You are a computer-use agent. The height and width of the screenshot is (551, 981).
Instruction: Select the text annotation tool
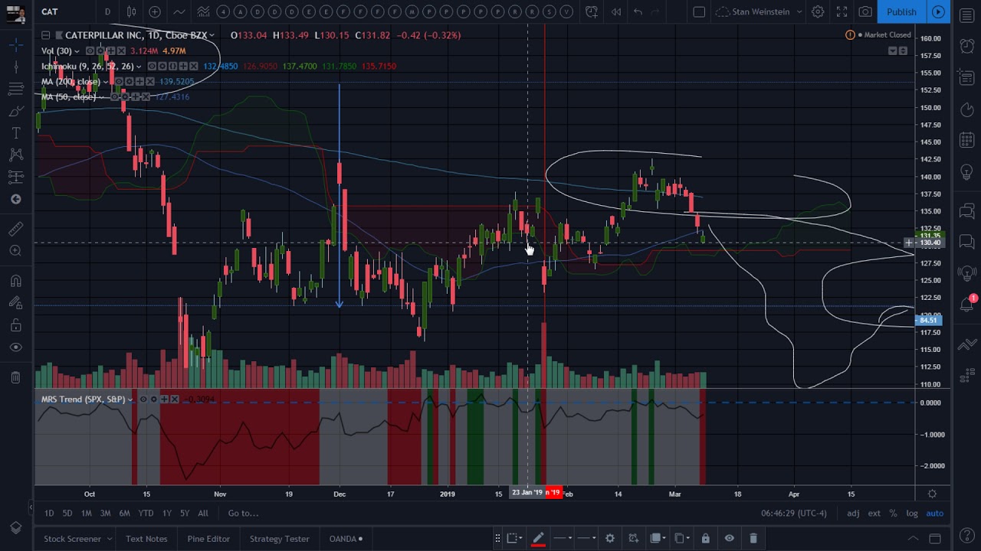pyautogui.click(x=15, y=134)
